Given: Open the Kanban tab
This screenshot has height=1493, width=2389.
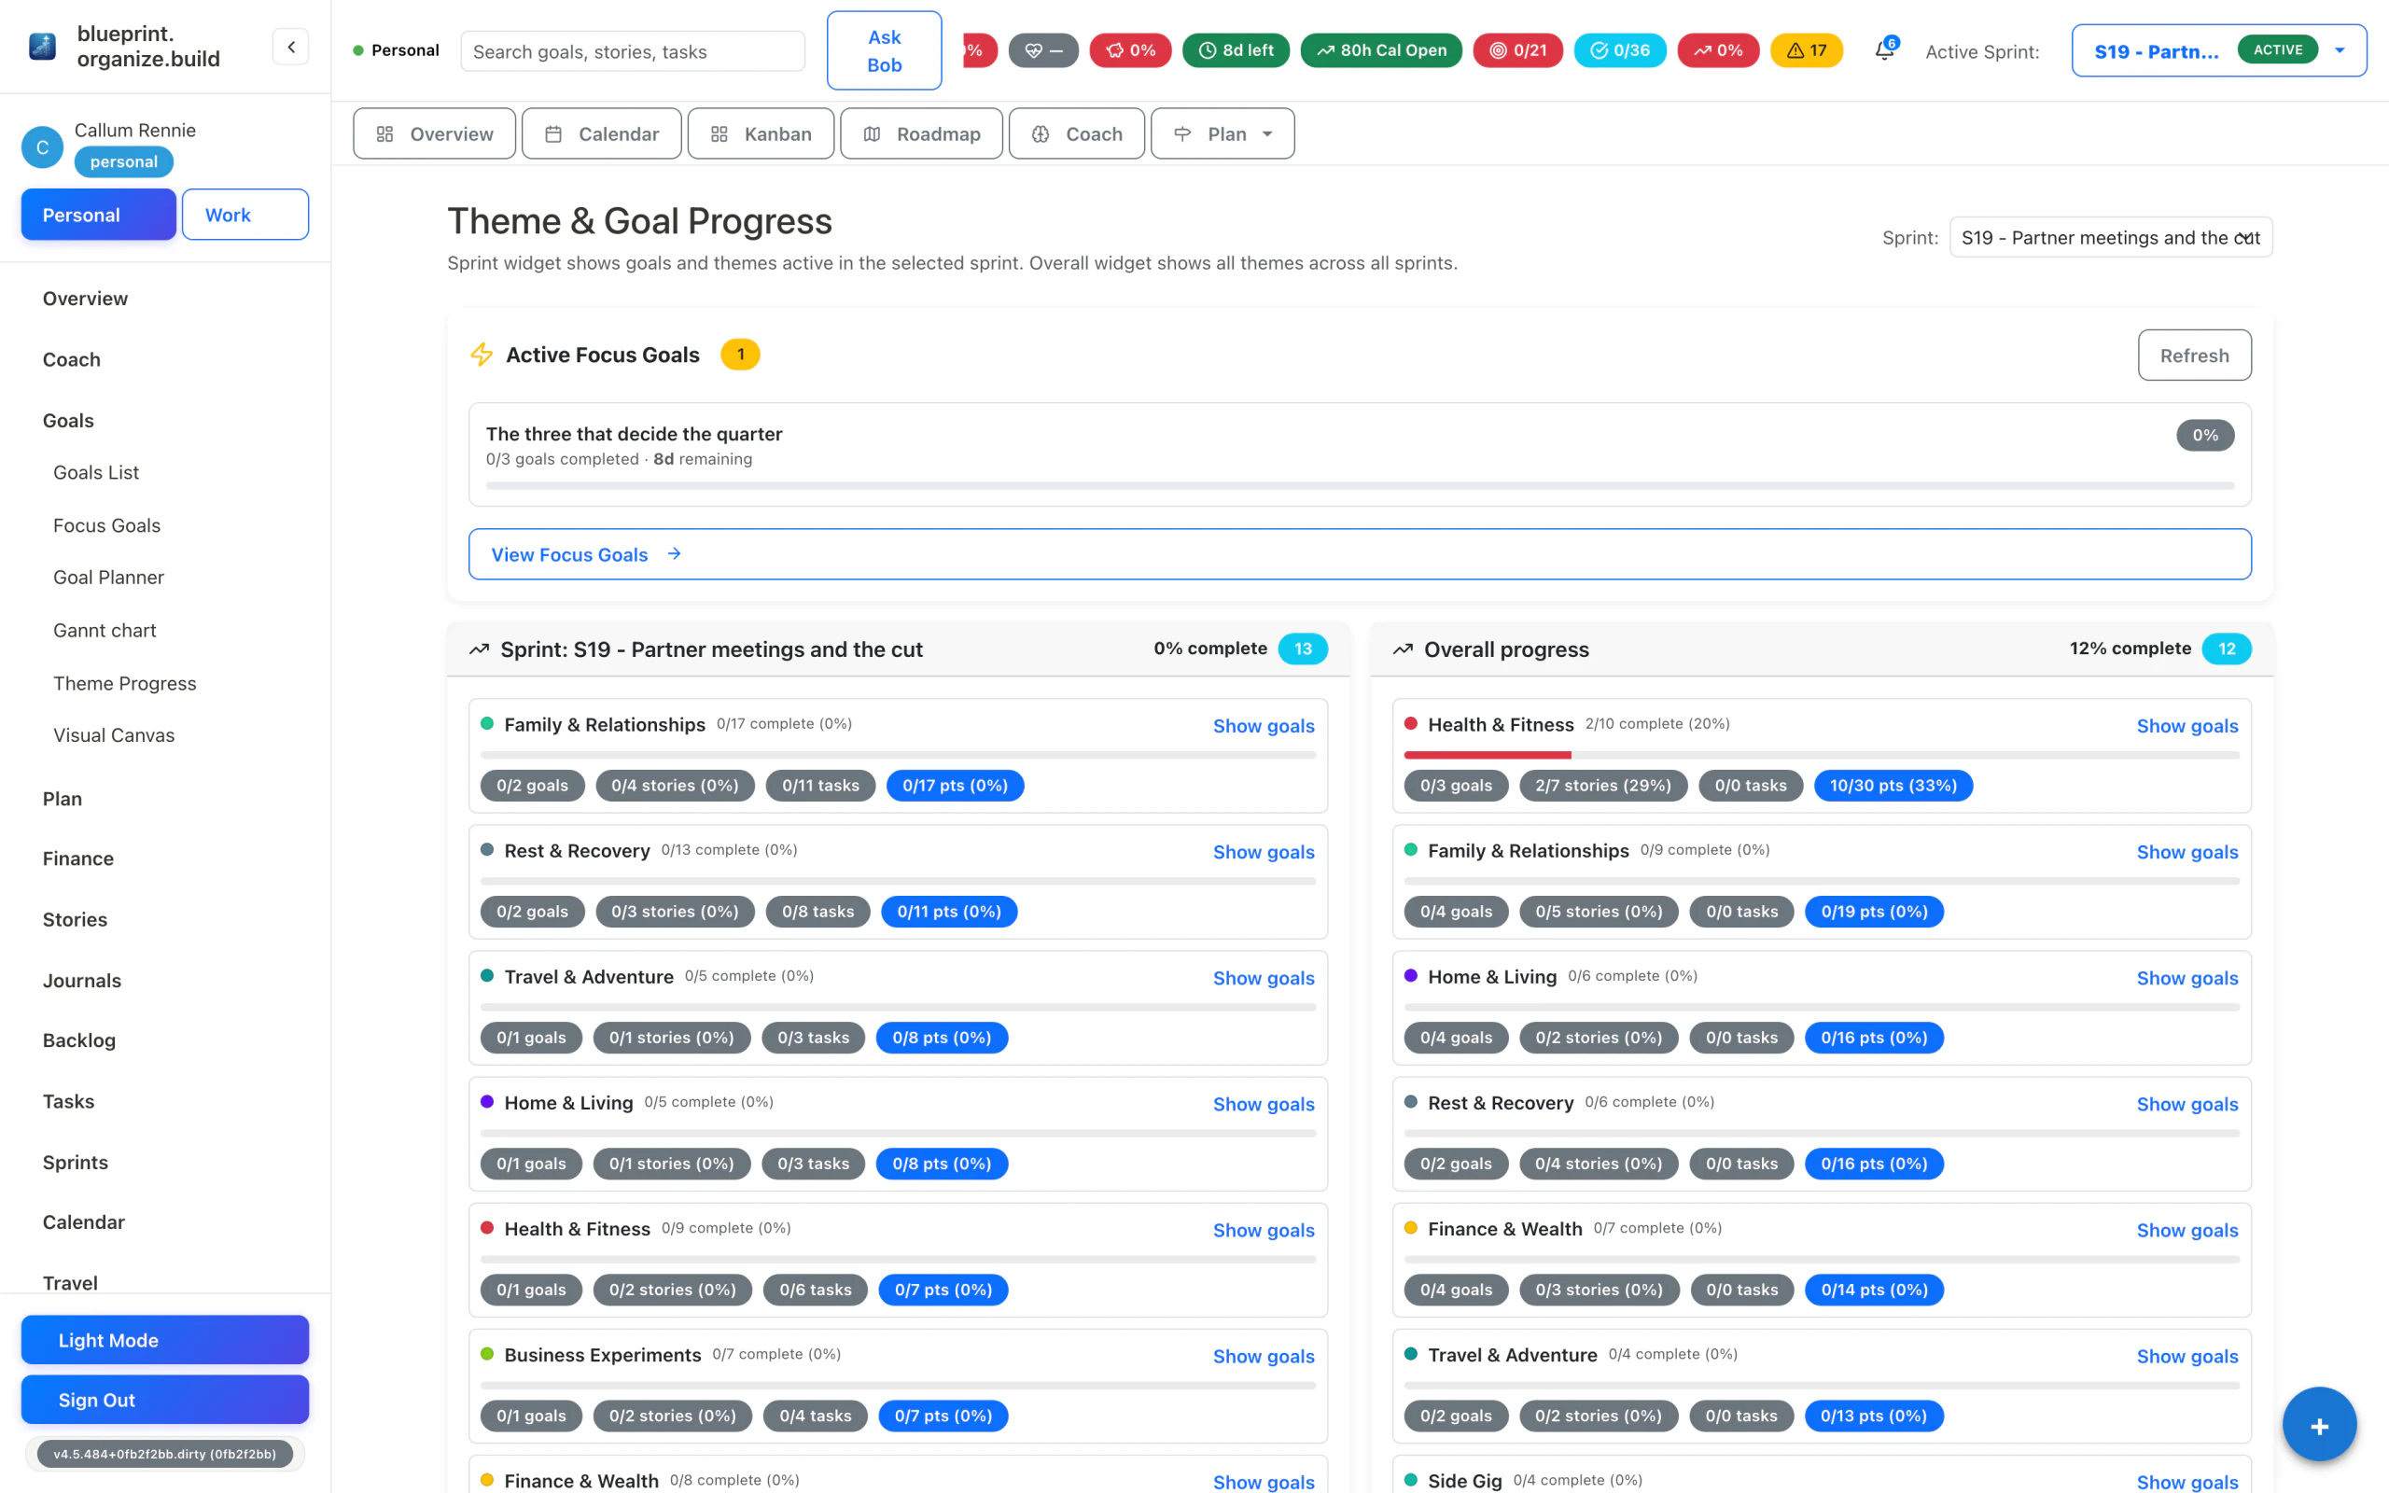Looking at the screenshot, I should pos(761,133).
